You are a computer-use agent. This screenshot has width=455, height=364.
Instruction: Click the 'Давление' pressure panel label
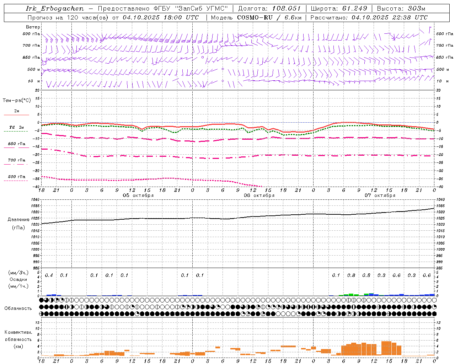click(x=18, y=220)
